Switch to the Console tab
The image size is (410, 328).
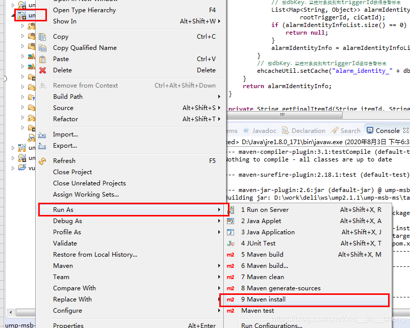pos(388,130)
